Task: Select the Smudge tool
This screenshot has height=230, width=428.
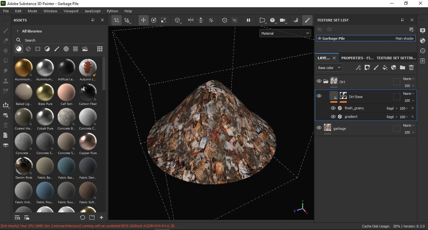Action: [5, 71]
